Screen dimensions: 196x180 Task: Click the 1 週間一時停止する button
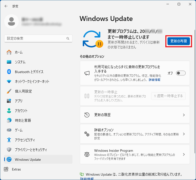click(168, 96)
